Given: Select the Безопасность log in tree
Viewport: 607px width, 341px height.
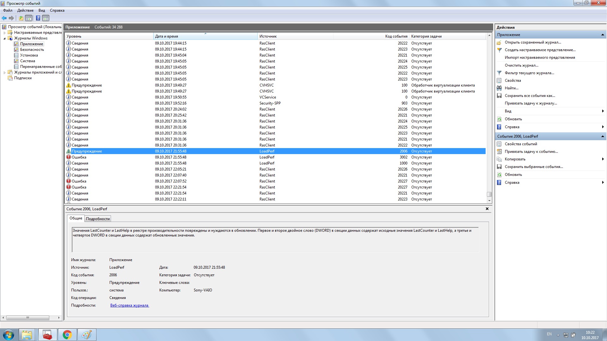Looking at the screenshot, I should pos(32,50).
